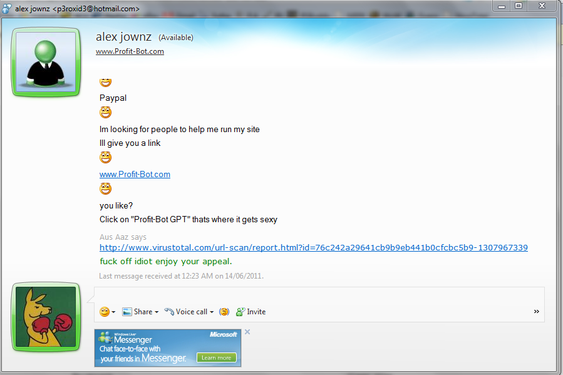Close the Messenger advertisement banner
The width and height of the screenshot is (563, 375).
[247, 332]
